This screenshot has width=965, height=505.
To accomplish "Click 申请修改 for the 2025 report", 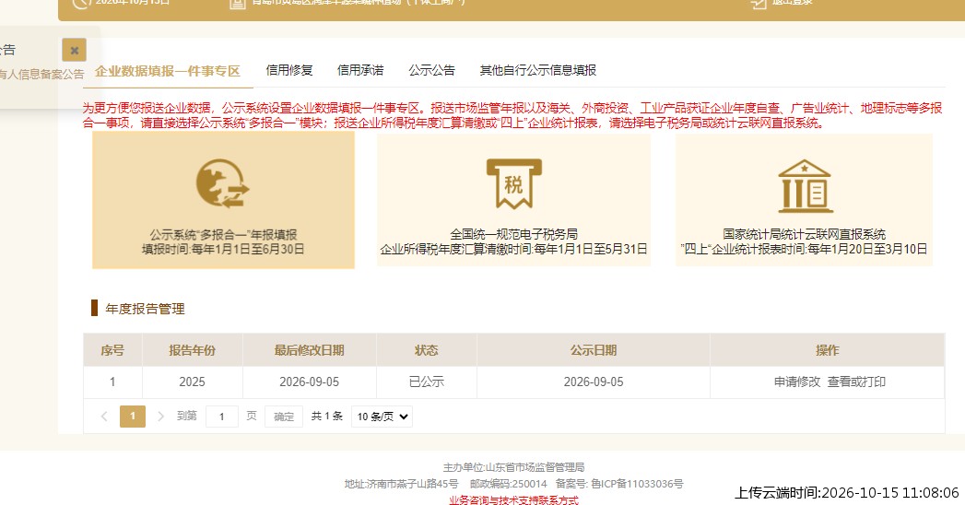I will 797,382.
